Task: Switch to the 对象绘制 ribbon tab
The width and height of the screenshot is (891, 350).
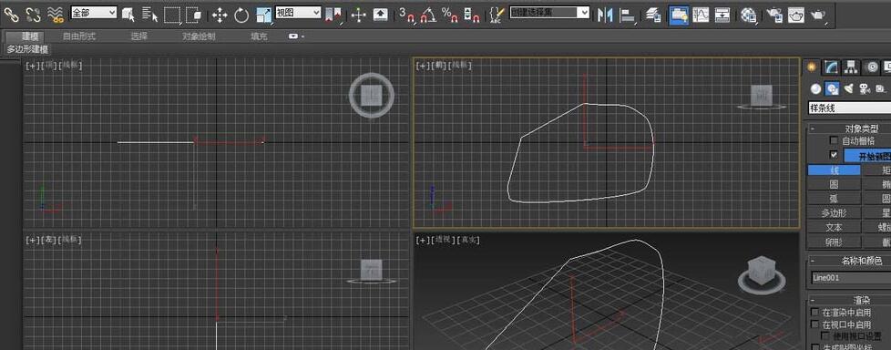Action: click(199, 36)
